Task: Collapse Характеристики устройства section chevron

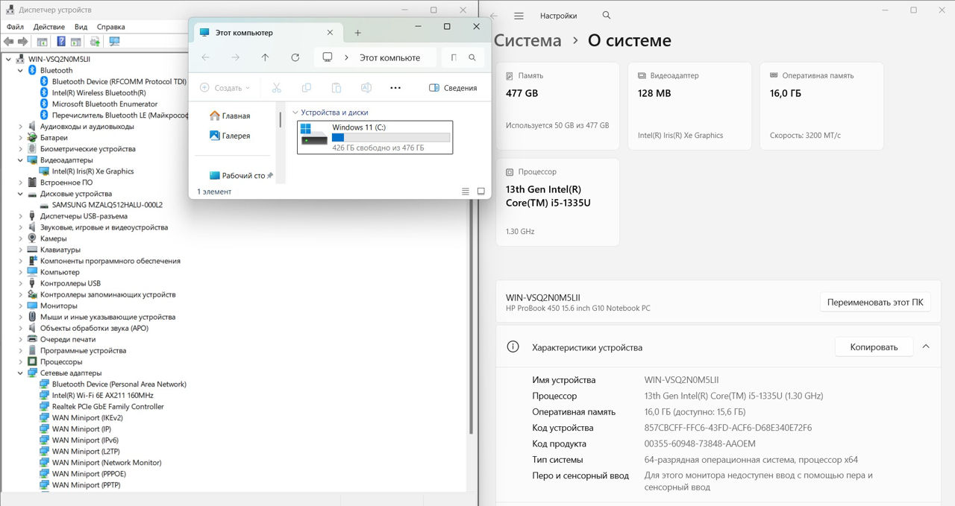Action: tap(926, 347)
